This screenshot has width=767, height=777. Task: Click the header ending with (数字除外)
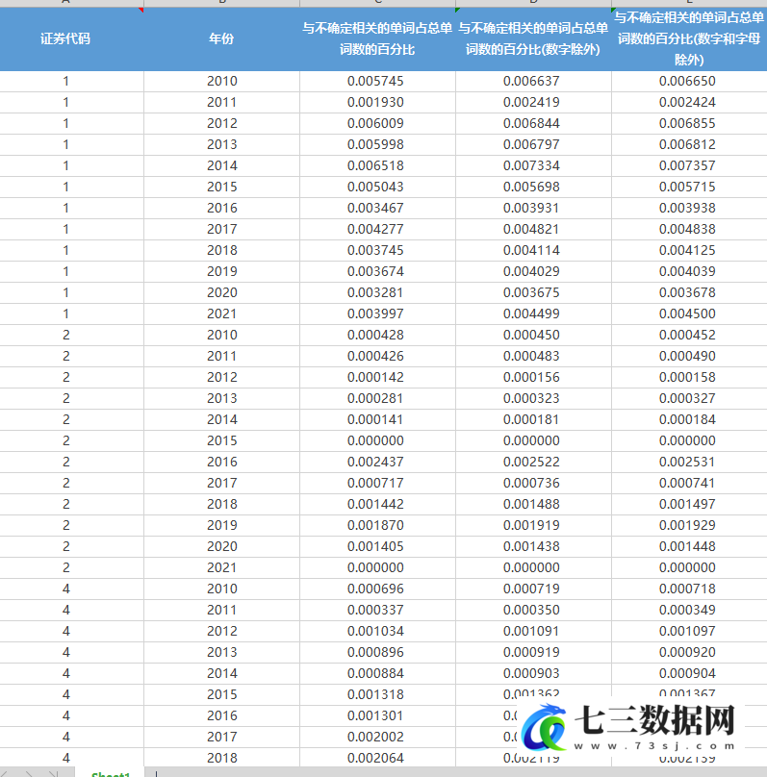[x=533, y=38]
